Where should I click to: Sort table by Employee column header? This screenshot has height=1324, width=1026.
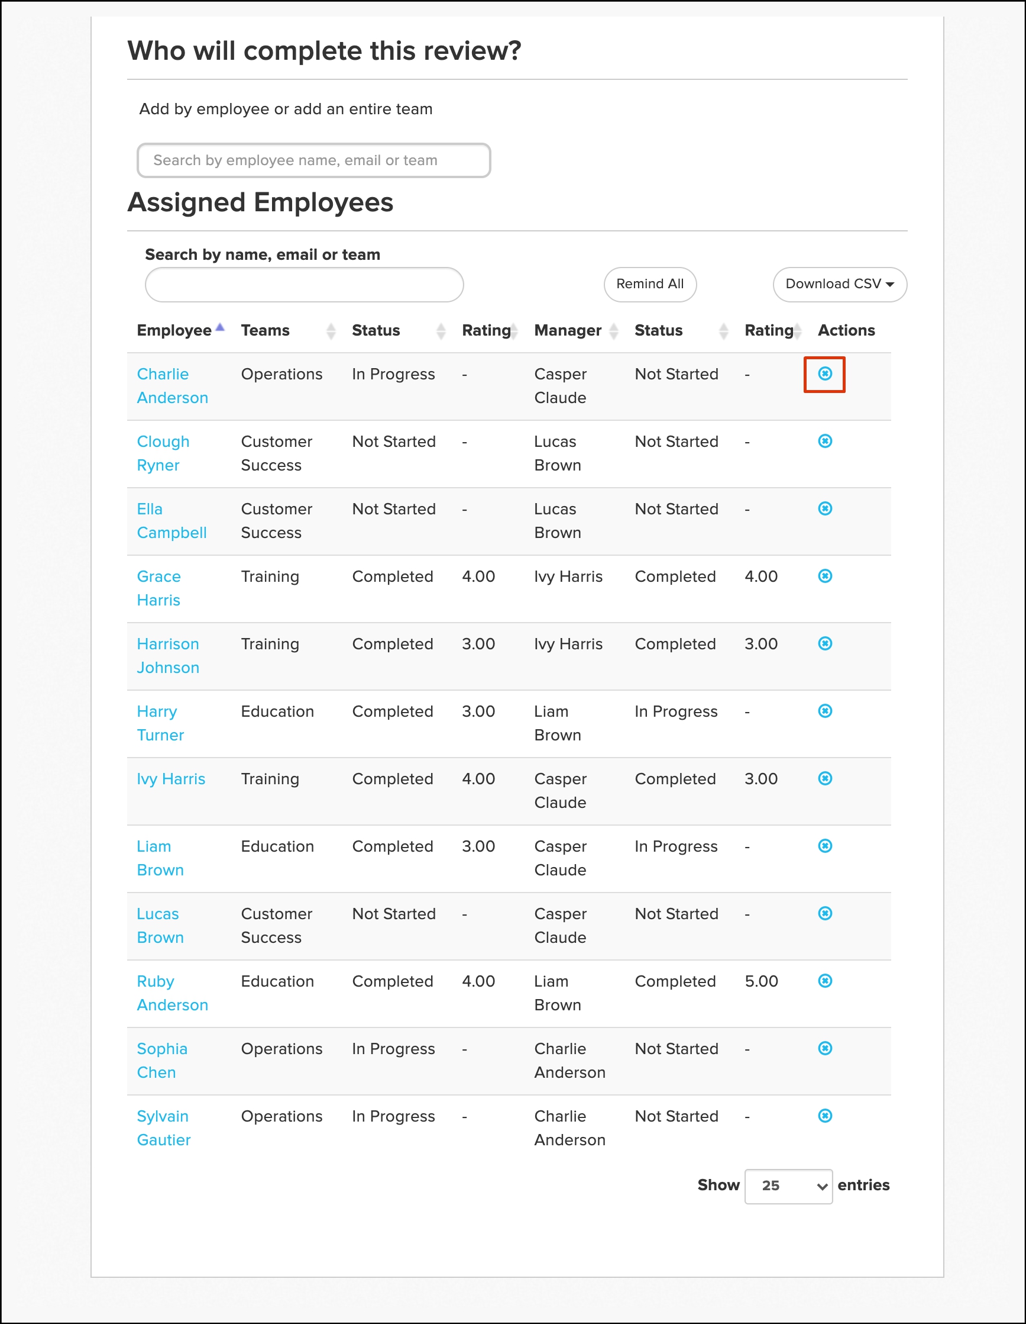coord(180,330)
